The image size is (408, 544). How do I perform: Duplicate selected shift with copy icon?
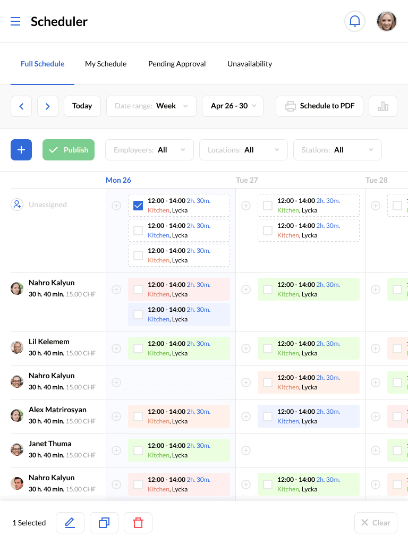point(104,523)
